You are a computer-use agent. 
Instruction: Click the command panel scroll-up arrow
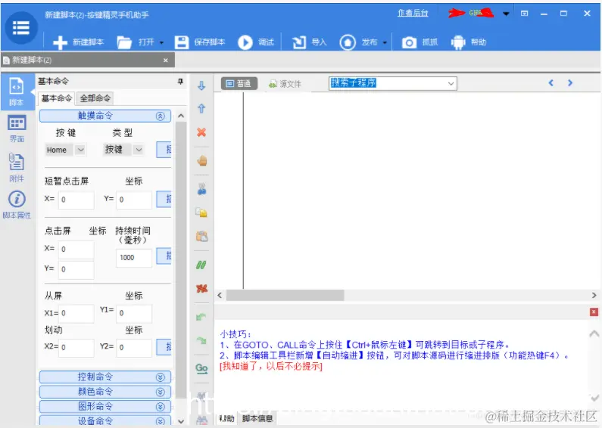coord(181,116)
